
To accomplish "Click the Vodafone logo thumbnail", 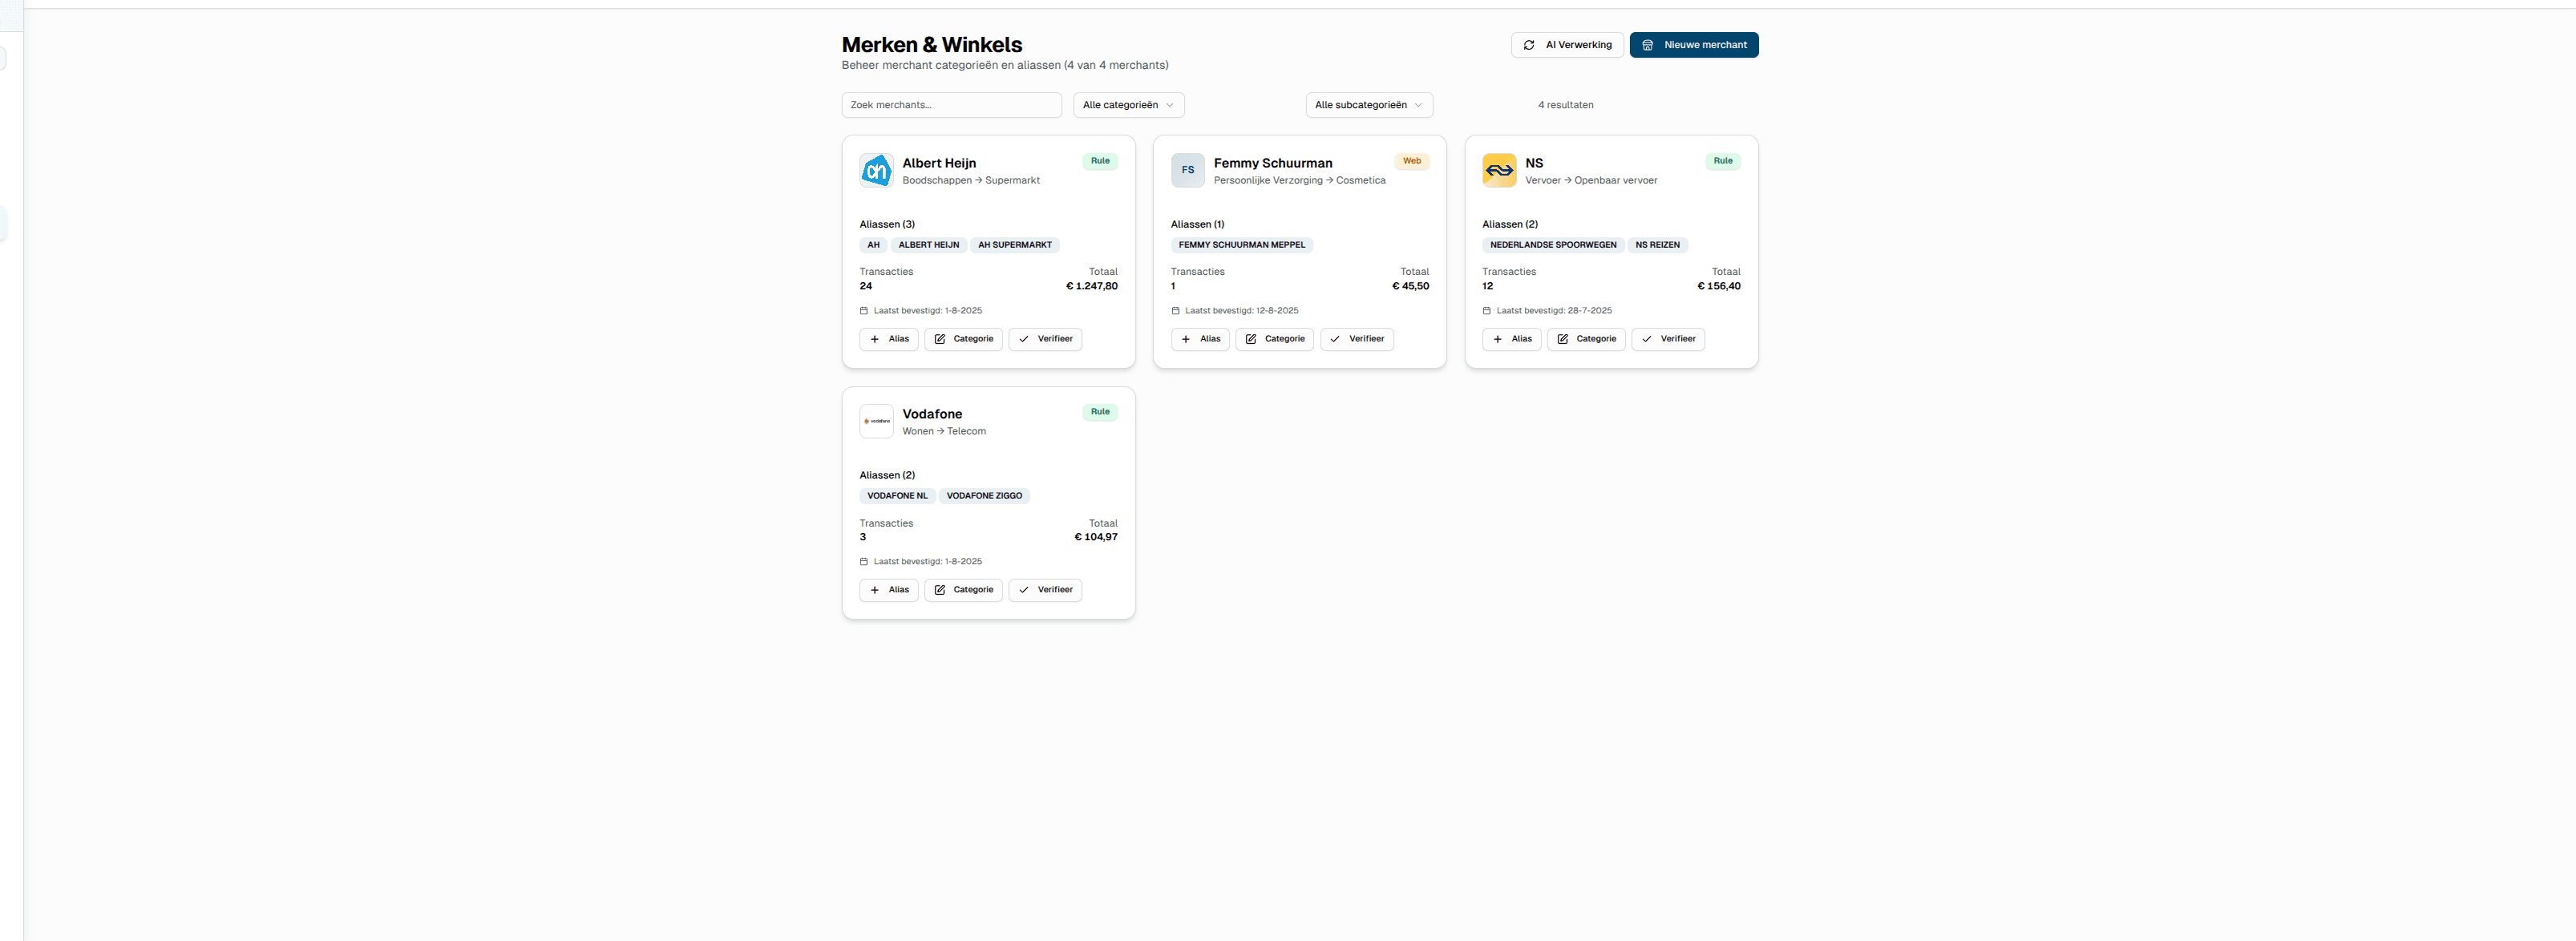I will pos(876,421).
